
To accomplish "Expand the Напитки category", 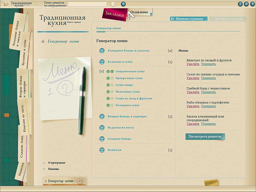I will click(102, 150).
